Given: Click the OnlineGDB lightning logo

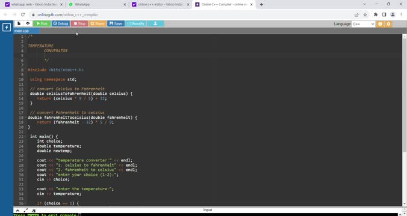Looking at the screenshot, I should click(x=7, y=27).
